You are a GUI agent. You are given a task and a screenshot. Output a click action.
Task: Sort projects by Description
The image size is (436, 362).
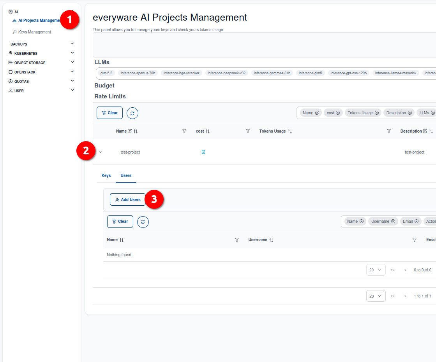pos(431,131)
